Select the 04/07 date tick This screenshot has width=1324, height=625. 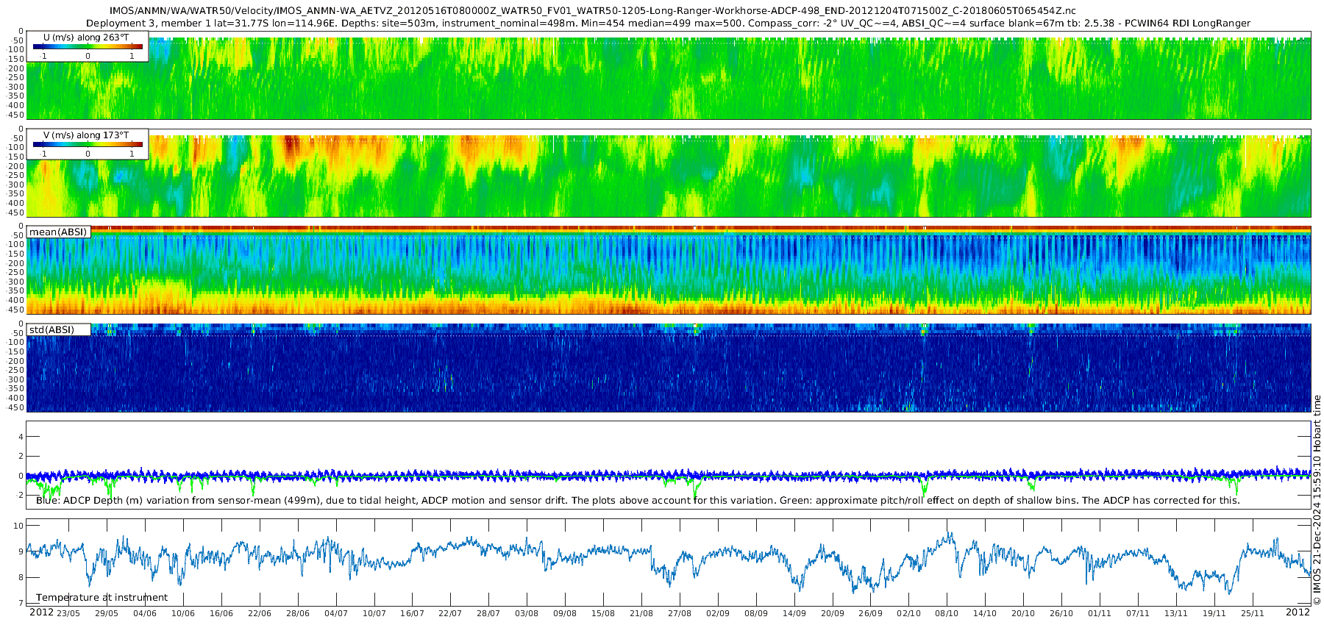[x=335, y=613]
